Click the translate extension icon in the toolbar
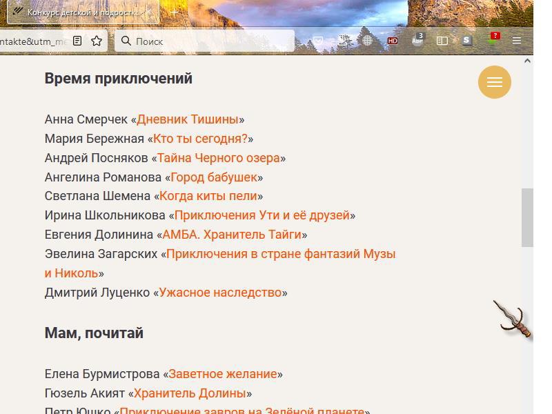Viewport: 552px width, 414px height. (x=344, y=41)
